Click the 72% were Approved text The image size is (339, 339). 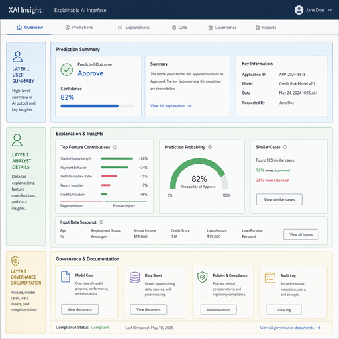pos(273,170)
